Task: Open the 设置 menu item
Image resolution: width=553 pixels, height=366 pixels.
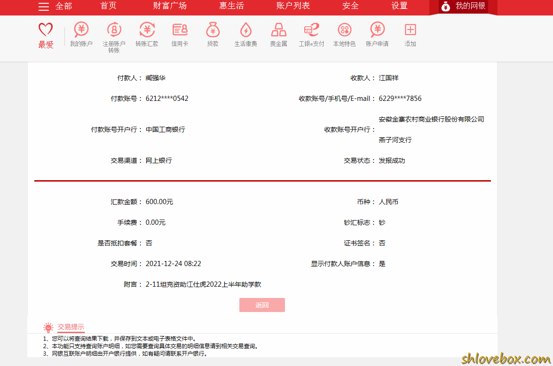Action: point(400,6)
